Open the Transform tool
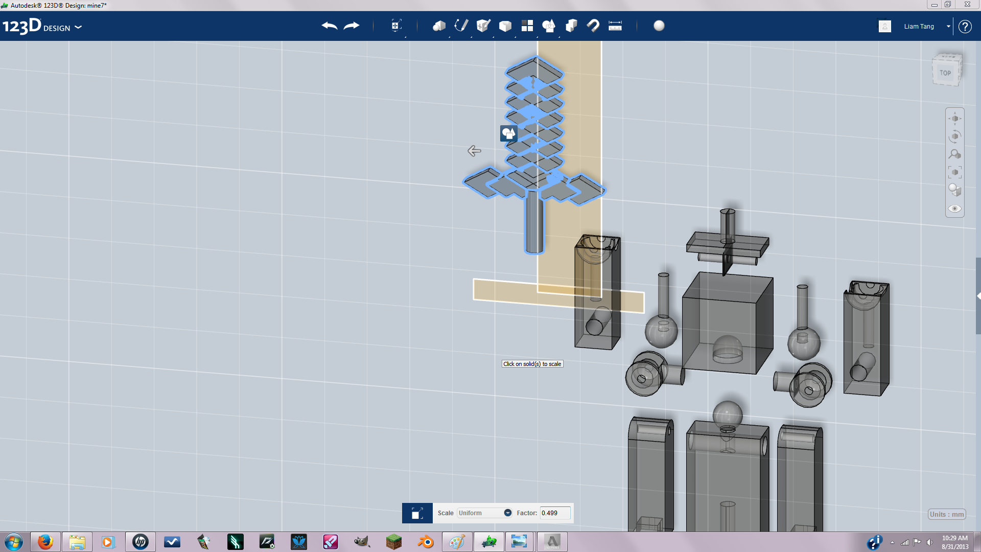Screen dimensions: 981x552 396,26
